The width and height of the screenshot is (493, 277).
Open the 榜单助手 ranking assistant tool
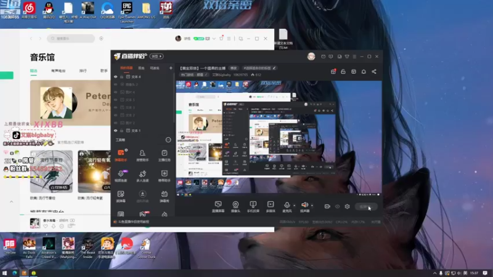coord(164,175)
